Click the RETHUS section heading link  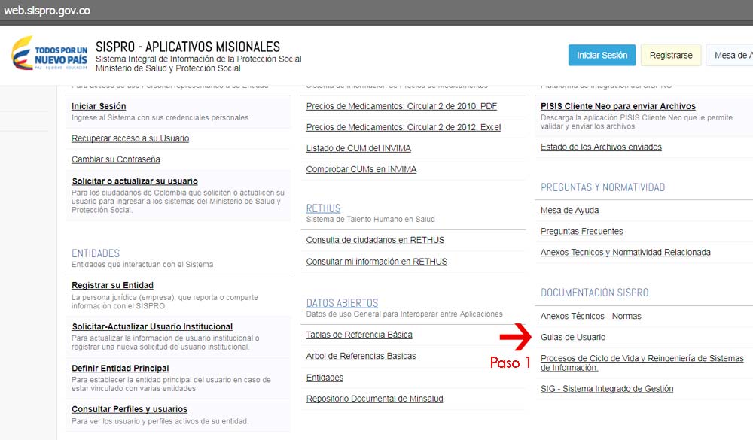coord(323,208)
